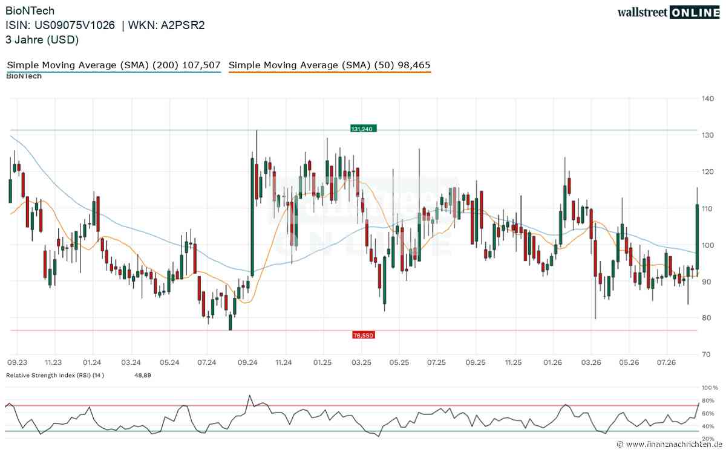Click the 05.26 date axis label
Viewport: 726px width, 453px height.
[629, 362]
